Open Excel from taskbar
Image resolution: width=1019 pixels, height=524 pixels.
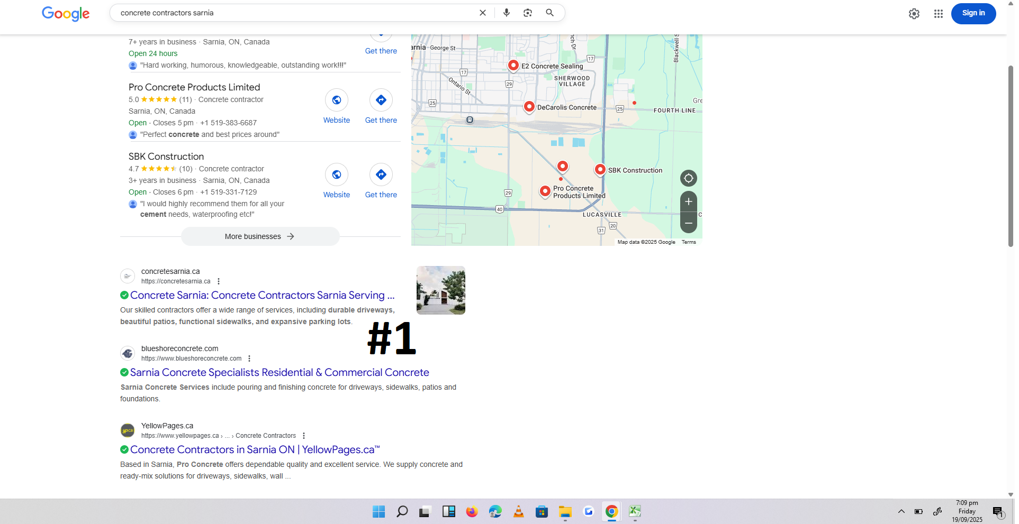tap(635, 511)
